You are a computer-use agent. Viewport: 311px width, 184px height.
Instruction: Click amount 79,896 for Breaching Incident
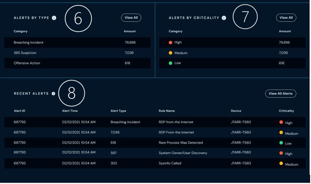(x=130, y=43)
